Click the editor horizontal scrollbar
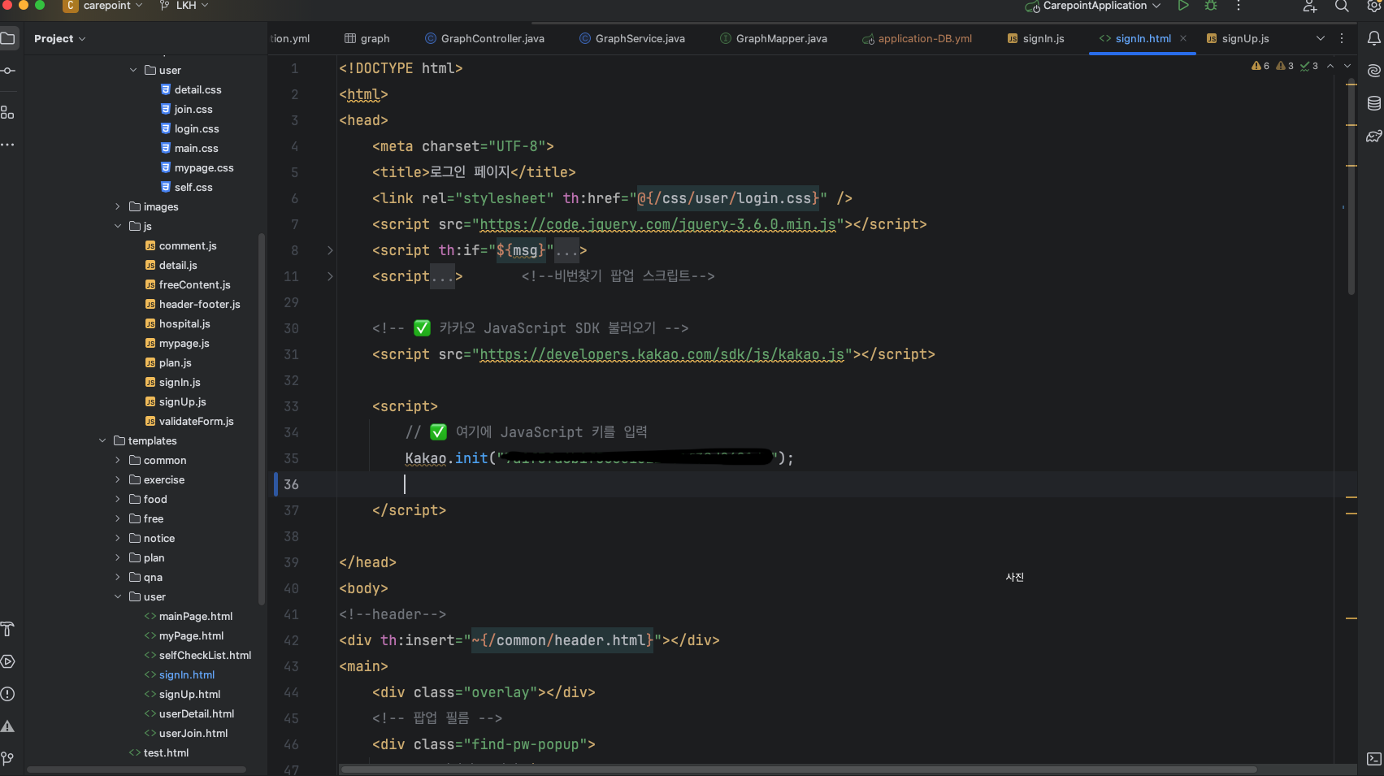This screenshot has width=1384, height=776. 799,769
